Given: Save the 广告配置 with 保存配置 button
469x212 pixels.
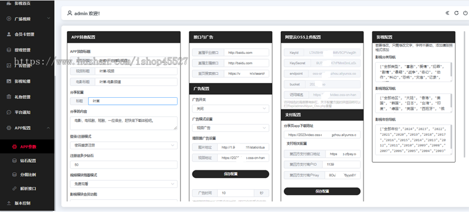Looking at the screenshot, I should click(x=230, y=174).
